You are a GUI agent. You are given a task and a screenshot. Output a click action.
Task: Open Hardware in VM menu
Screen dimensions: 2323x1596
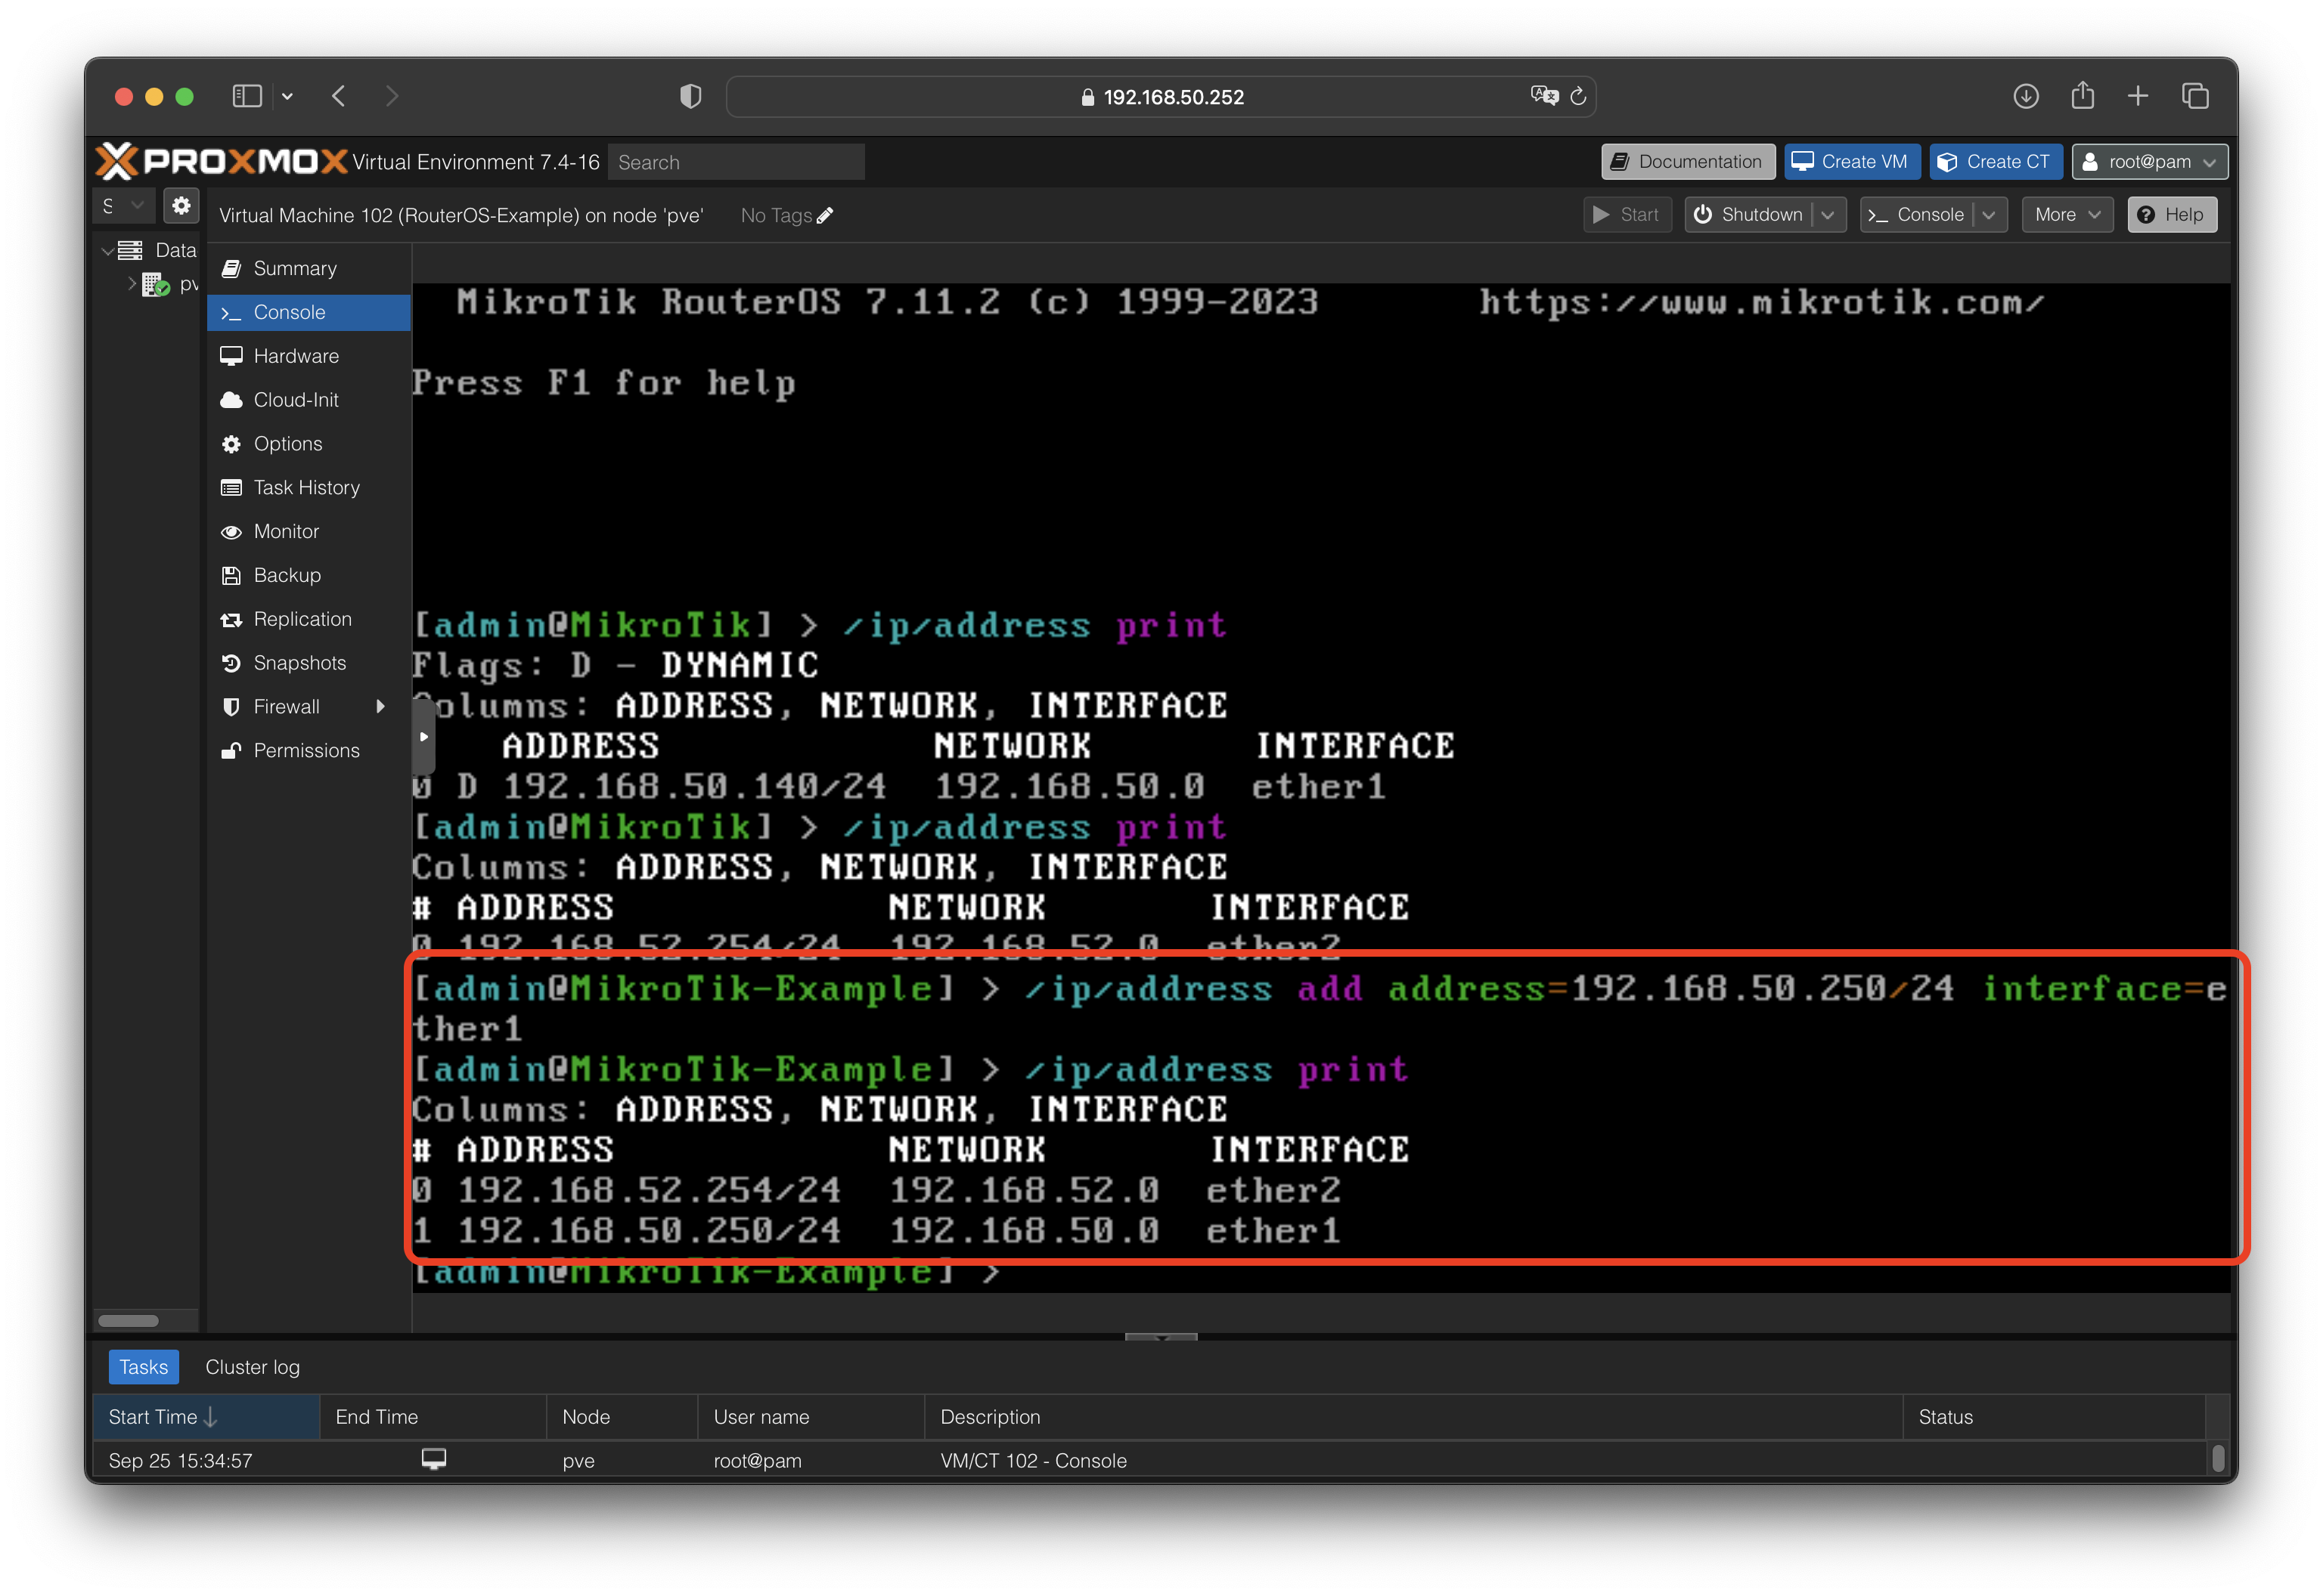296,356
